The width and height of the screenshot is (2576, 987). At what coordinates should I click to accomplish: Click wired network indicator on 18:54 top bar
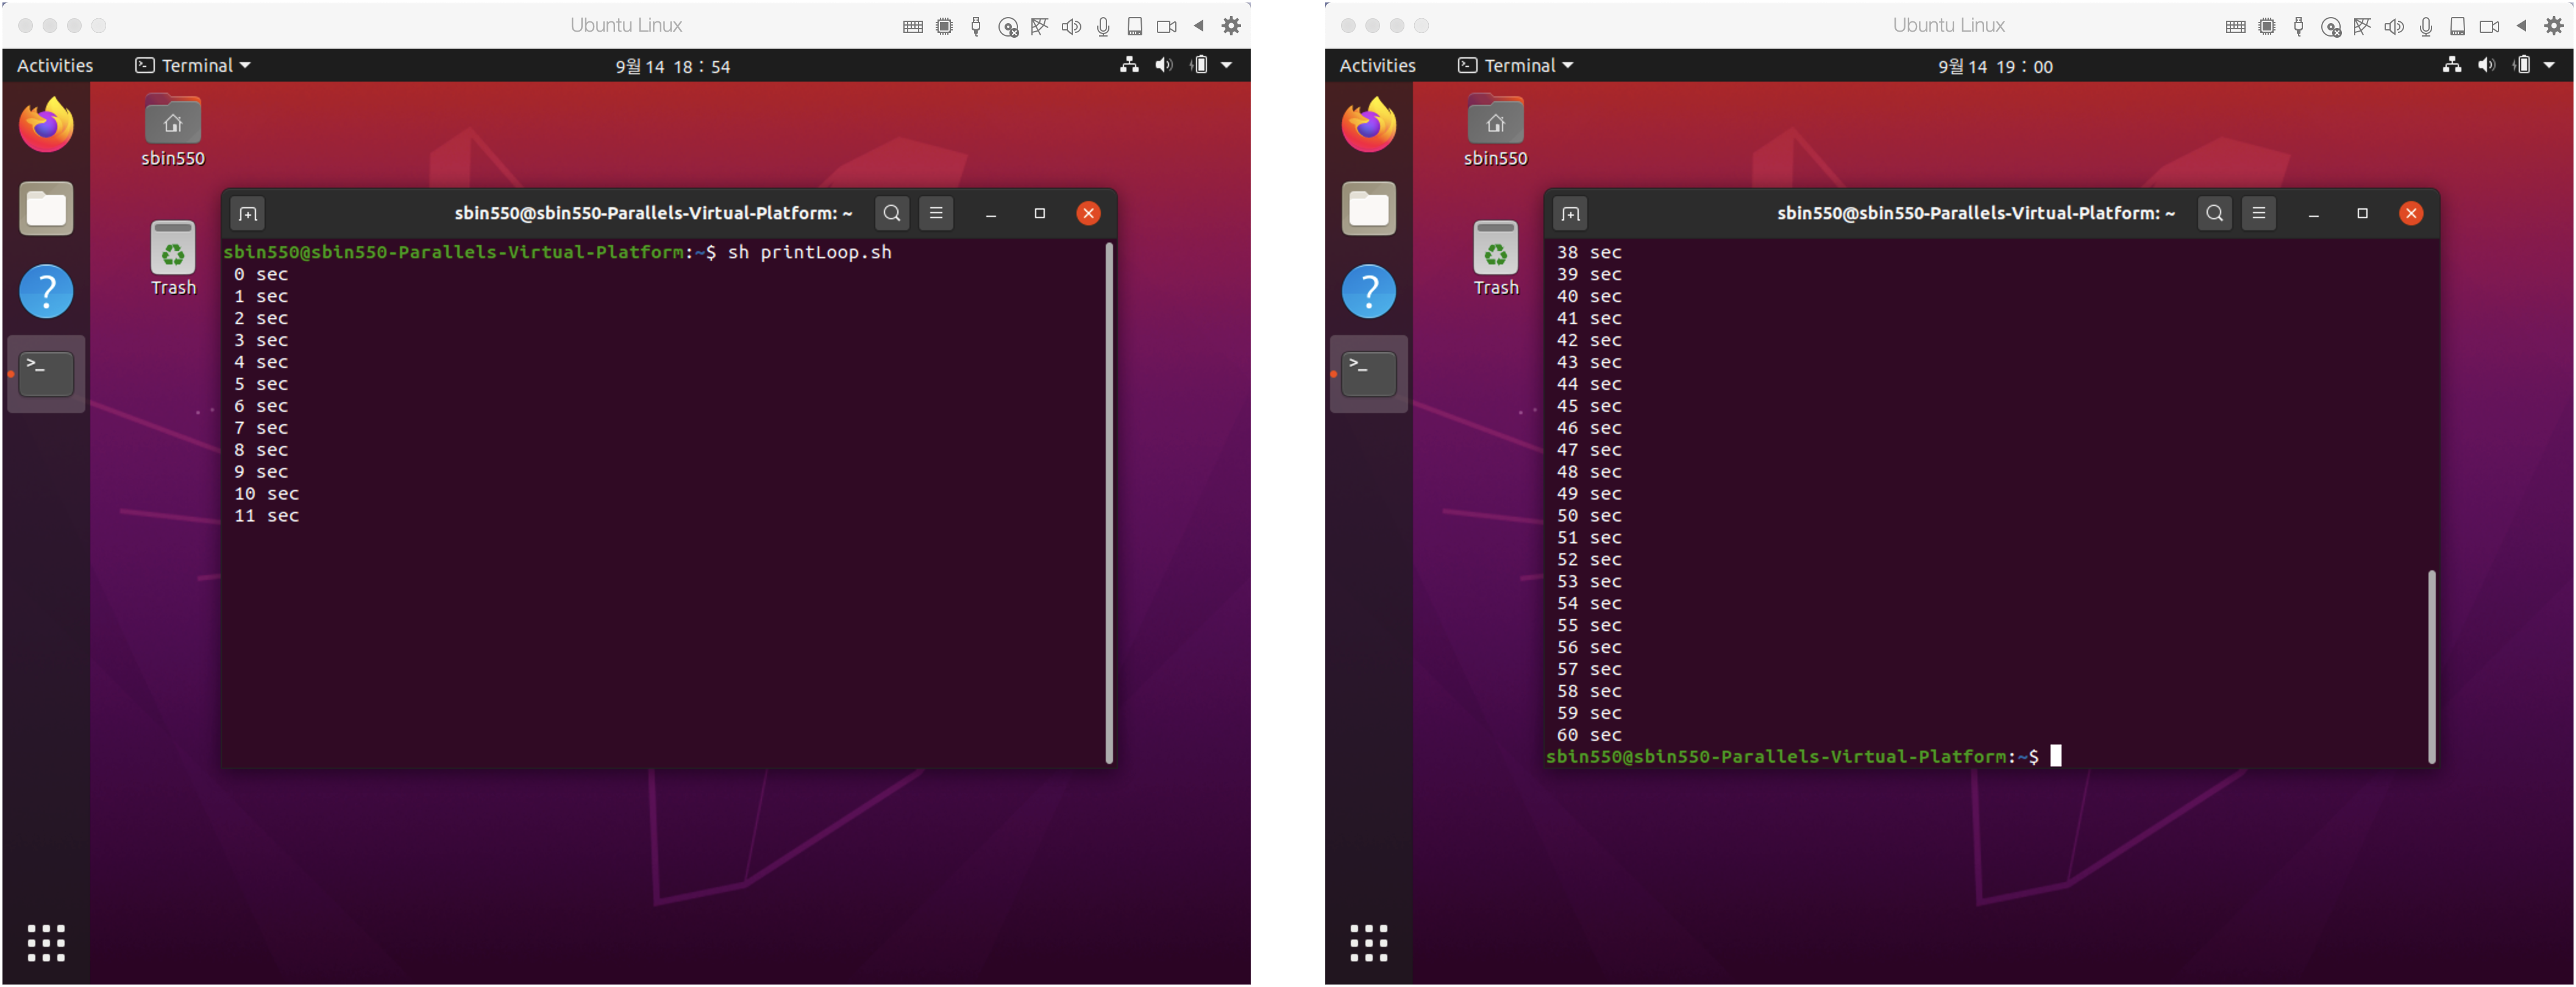1129,65
